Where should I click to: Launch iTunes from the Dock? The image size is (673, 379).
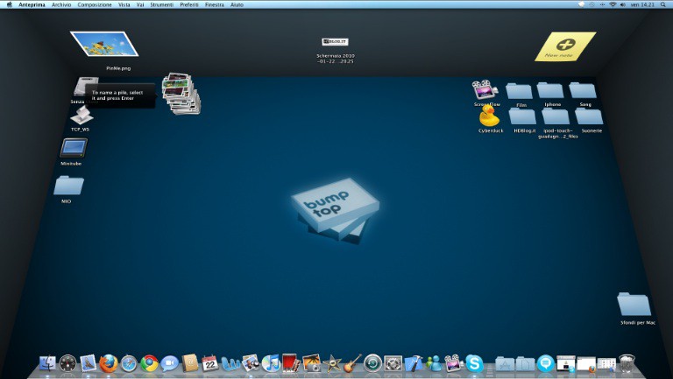tap(271, 363)
